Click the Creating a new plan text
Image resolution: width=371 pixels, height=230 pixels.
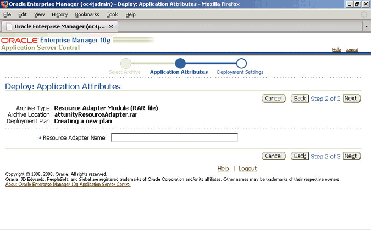tap(83, 121)
